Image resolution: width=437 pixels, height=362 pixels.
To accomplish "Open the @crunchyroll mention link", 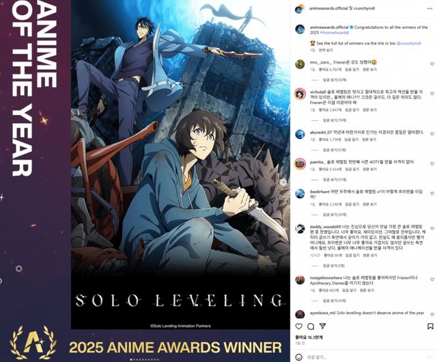I will [408, 43].
